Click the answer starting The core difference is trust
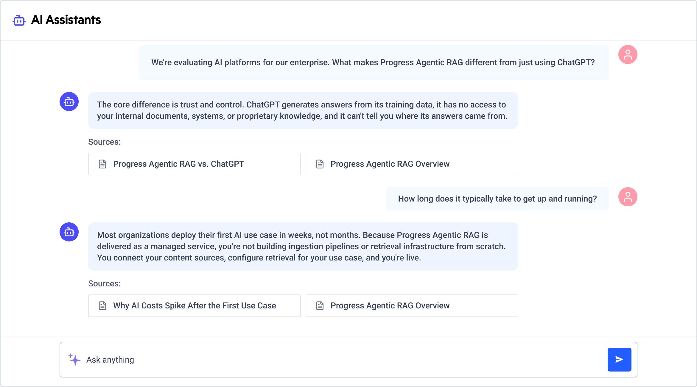 303,110
